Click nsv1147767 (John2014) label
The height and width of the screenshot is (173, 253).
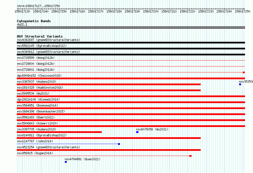point(35,141)
